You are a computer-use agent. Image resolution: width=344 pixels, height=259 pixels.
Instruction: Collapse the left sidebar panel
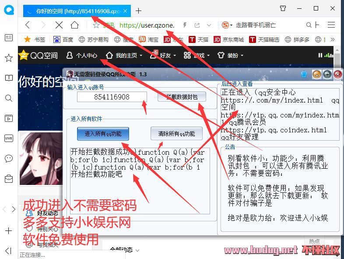point(8,251)
